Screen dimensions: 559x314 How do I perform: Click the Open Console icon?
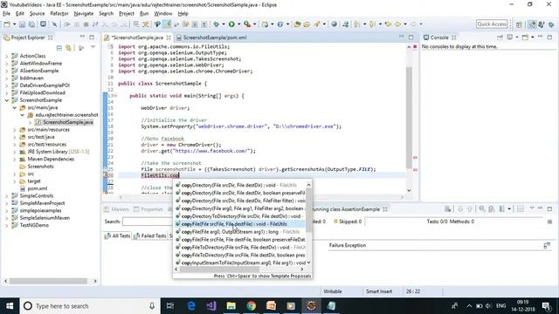(x=525, y=37)
